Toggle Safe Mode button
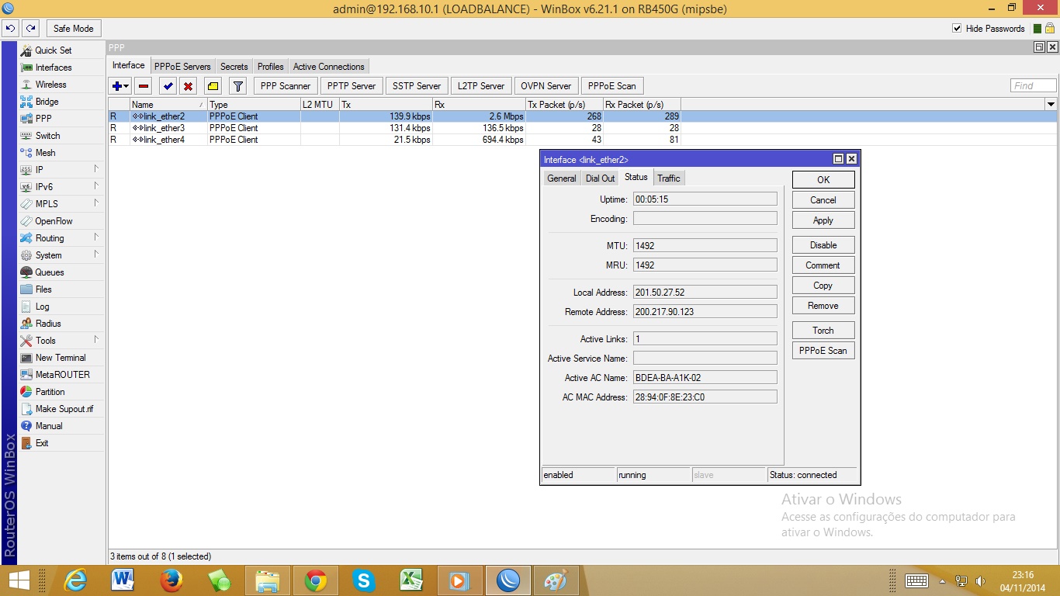The width and height of the screenshot is (1060, 596). (73, 29)
